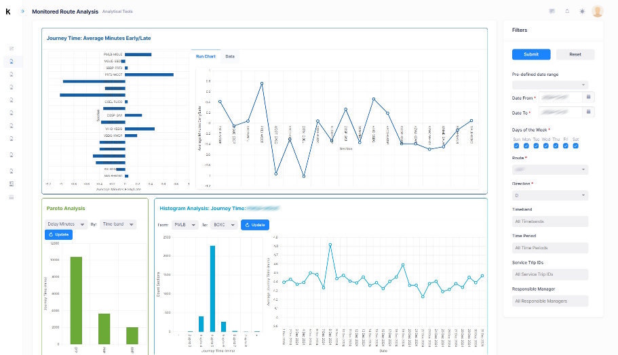Click the Service Trip IDs label
The width and height of the screenshot is (618, 355).
(528, 262)
